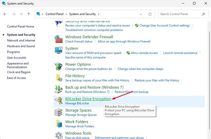Open Network and Internet category
211x139 pixels.
(x=21, y=41)
